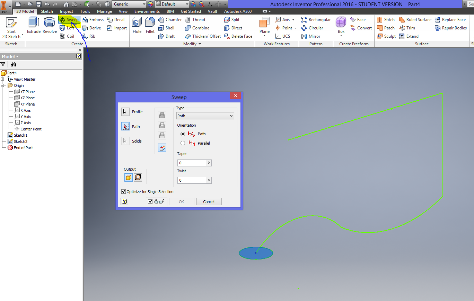Screen dimensions: 474x301
Task: Uncheck Optimize for Single Selection
Action: point(123,191)
